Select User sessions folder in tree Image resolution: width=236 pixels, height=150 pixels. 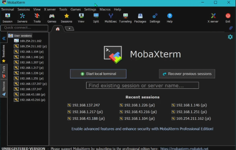pyautogui.click(x=20, y=35)
